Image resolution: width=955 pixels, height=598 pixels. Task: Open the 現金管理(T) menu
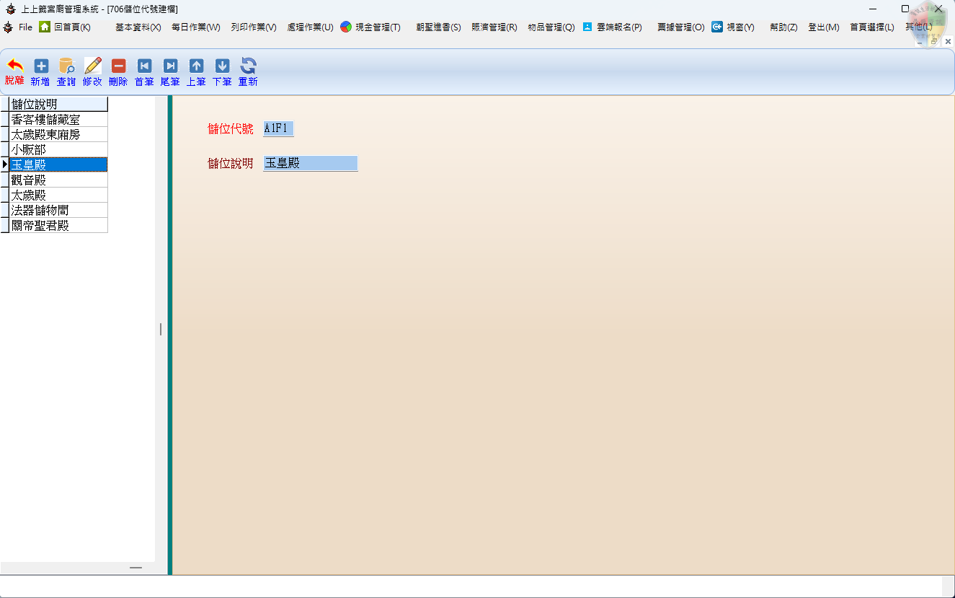pos(370,27)
